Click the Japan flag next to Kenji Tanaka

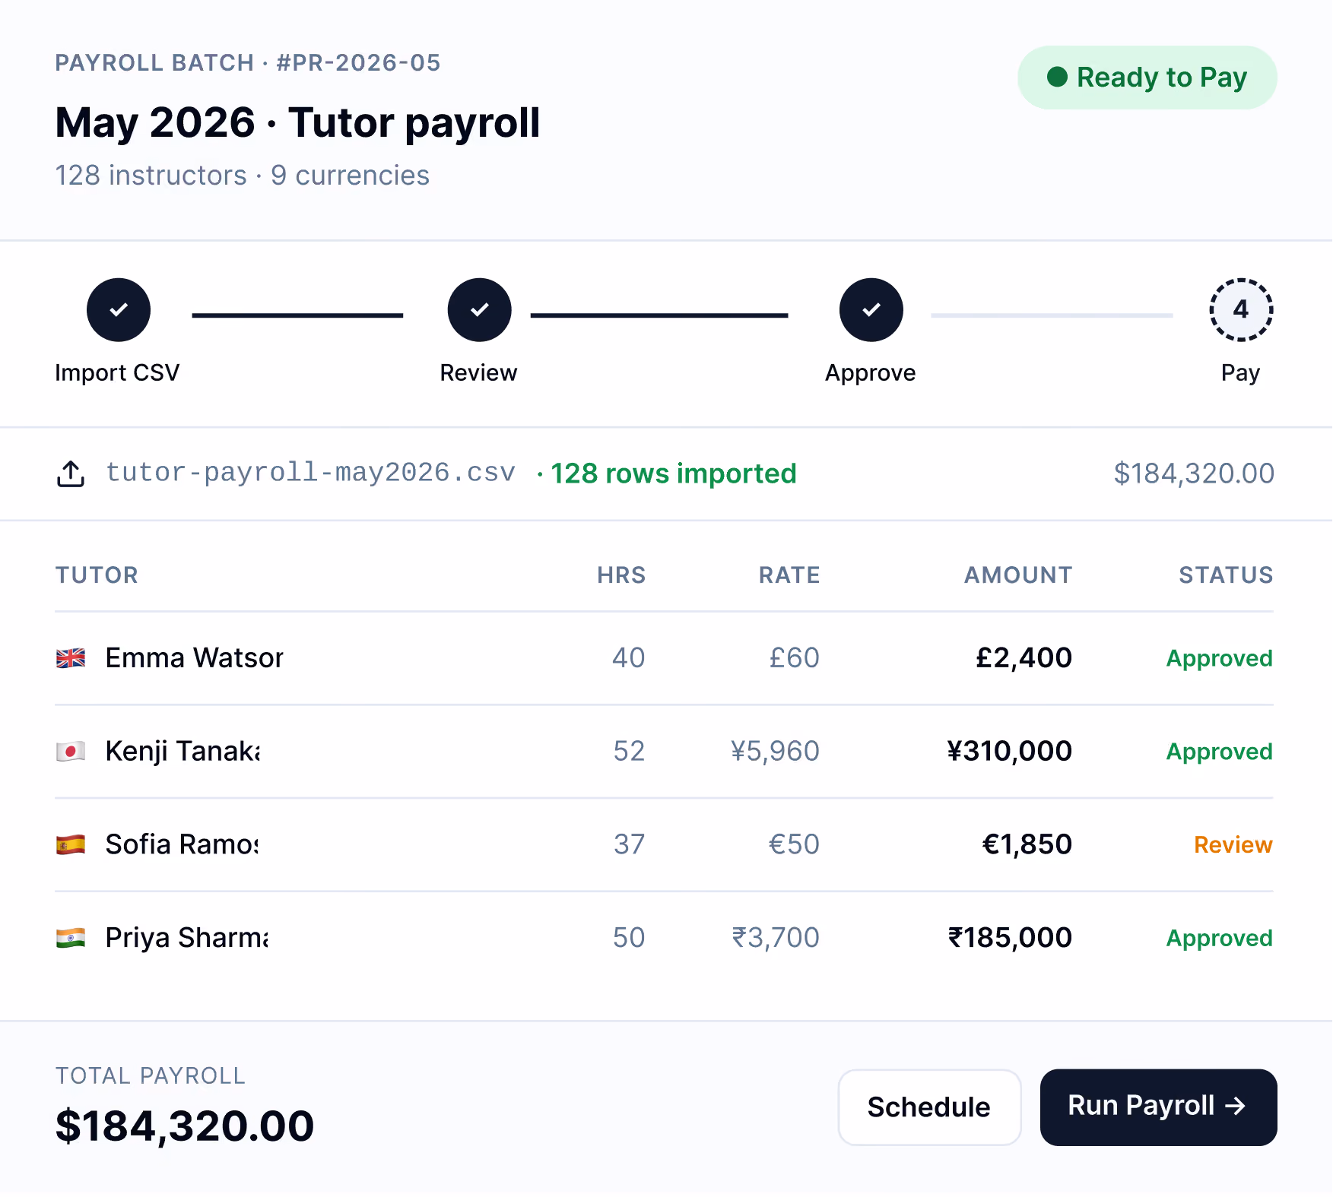click(71, 752)
